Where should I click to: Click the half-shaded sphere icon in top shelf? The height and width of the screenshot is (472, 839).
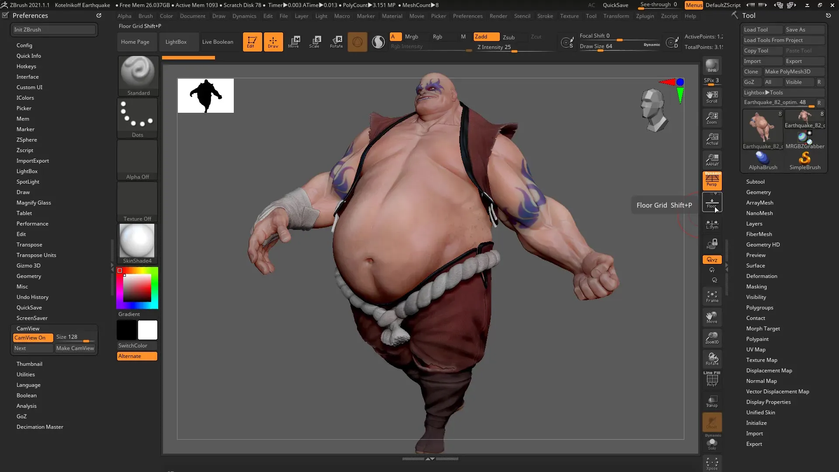coord(378,42)
